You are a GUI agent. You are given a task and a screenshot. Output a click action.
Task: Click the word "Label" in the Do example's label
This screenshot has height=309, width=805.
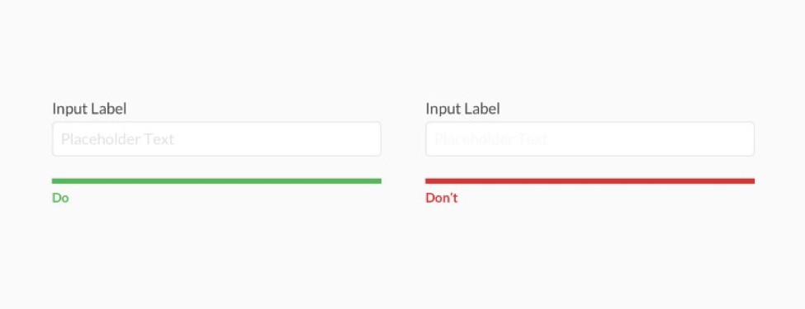109,109
